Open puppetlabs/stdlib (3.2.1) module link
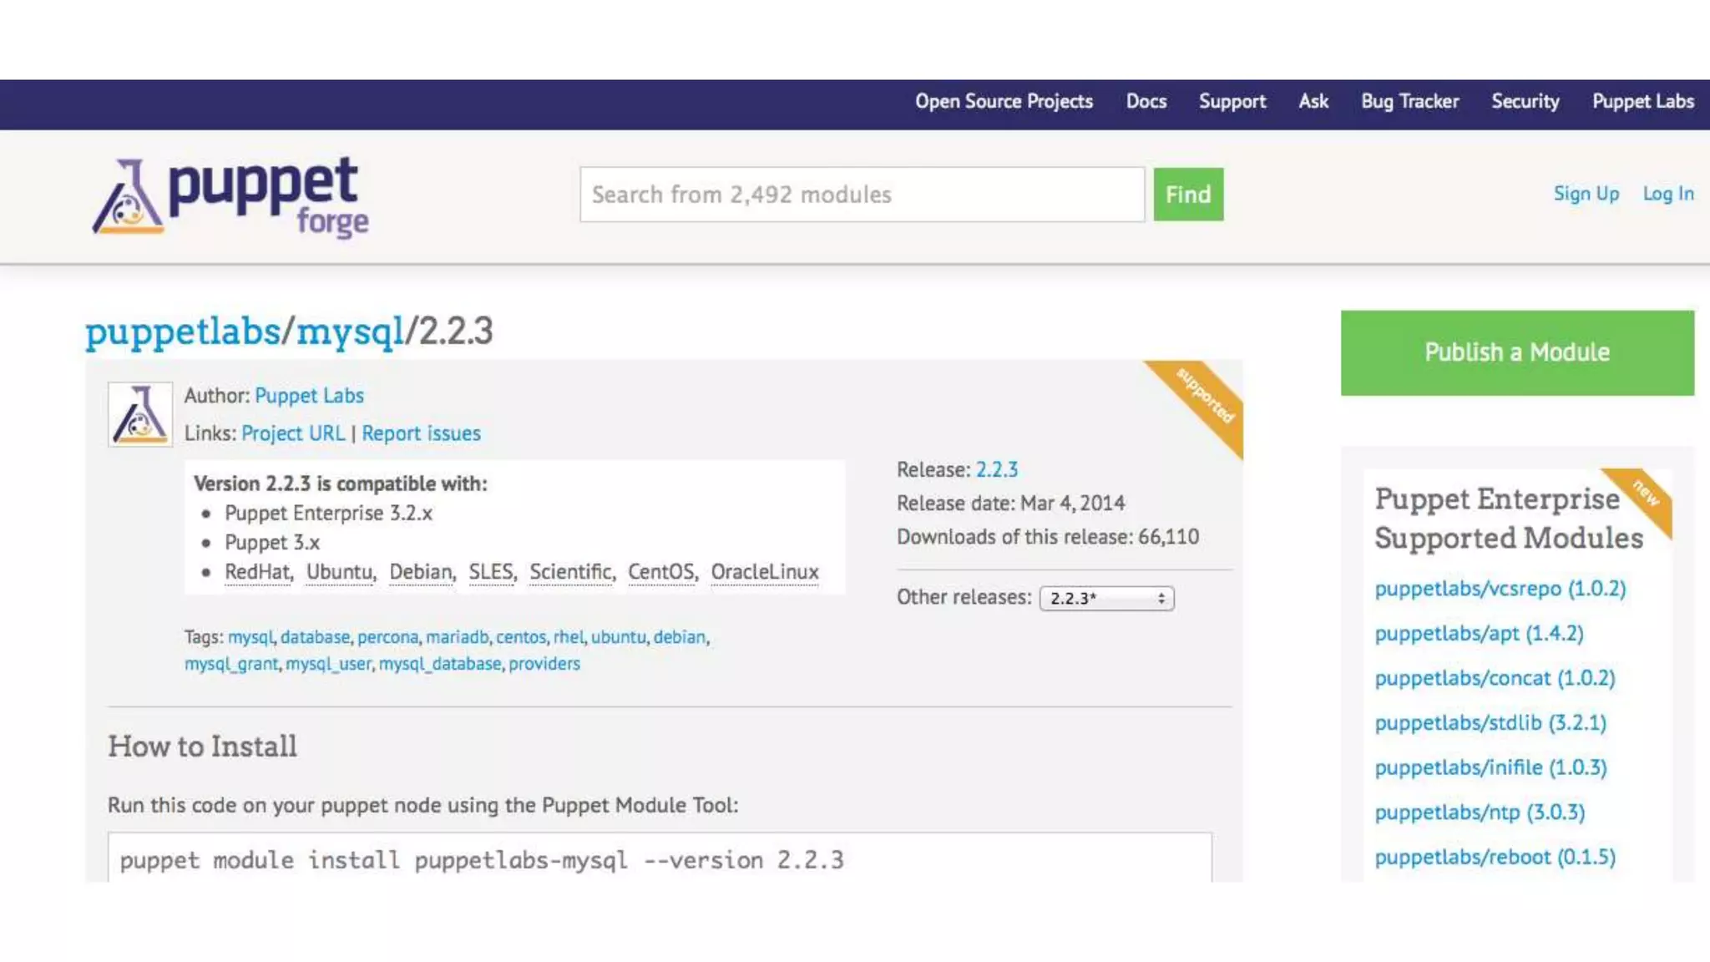This screenshot has height=962, width=1710. [1490, 723]
